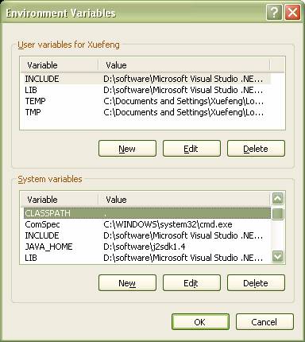The image size is (305, 342).
Task: Click scroll down arrow in System variables
Action: (x=277, y=256)
